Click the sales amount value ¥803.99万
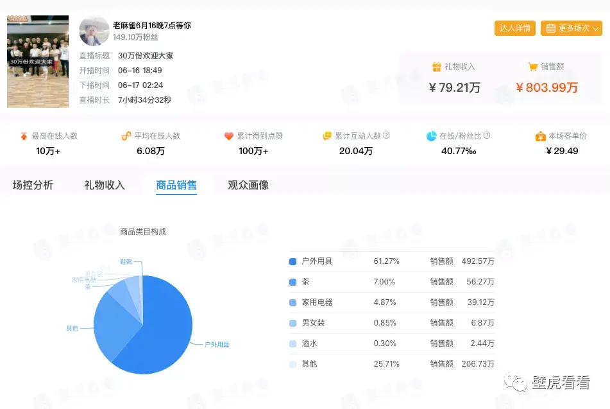 [x=547, y=87]
